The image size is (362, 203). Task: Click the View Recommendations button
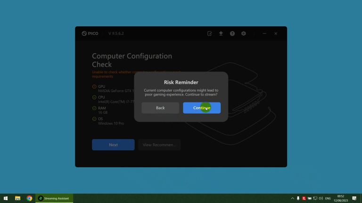pyautogui.click(x=159, y=145)
